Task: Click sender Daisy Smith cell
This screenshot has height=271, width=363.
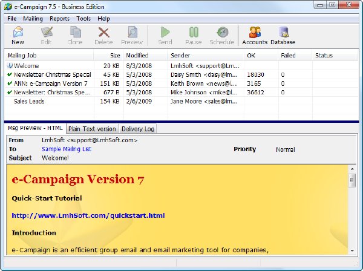Action: pos(204,74)
